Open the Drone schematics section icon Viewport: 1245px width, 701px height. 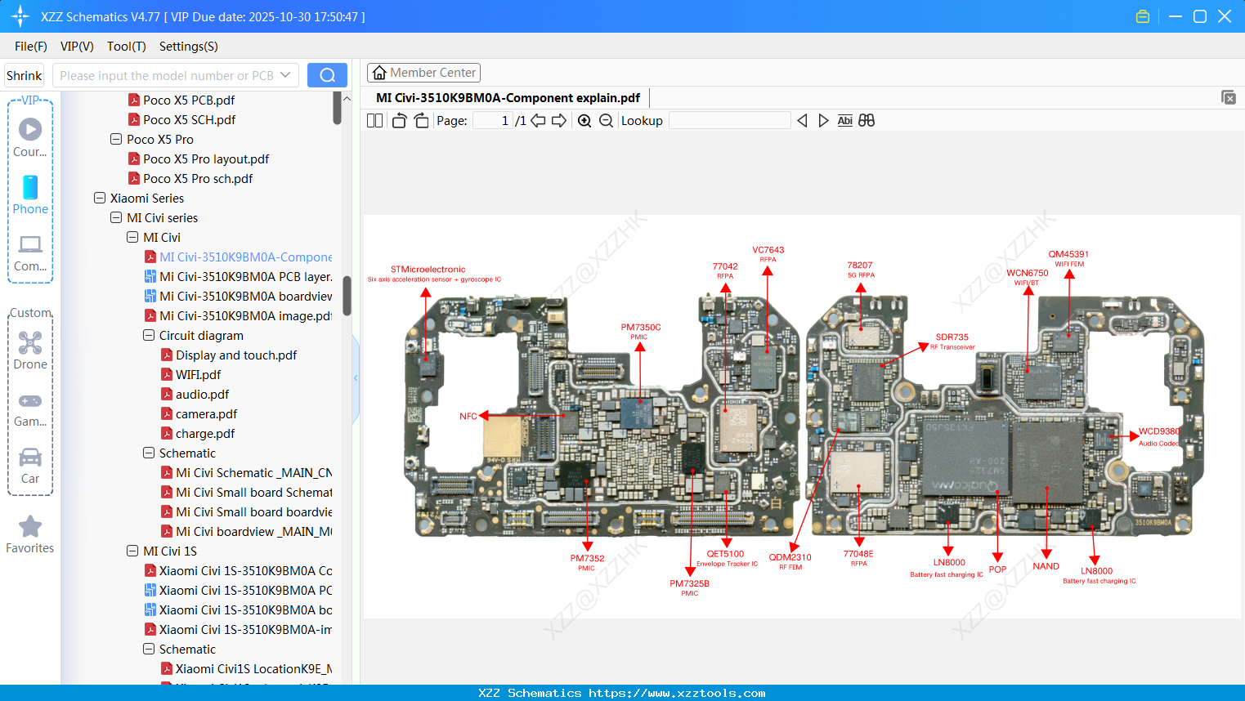point(29,343)
